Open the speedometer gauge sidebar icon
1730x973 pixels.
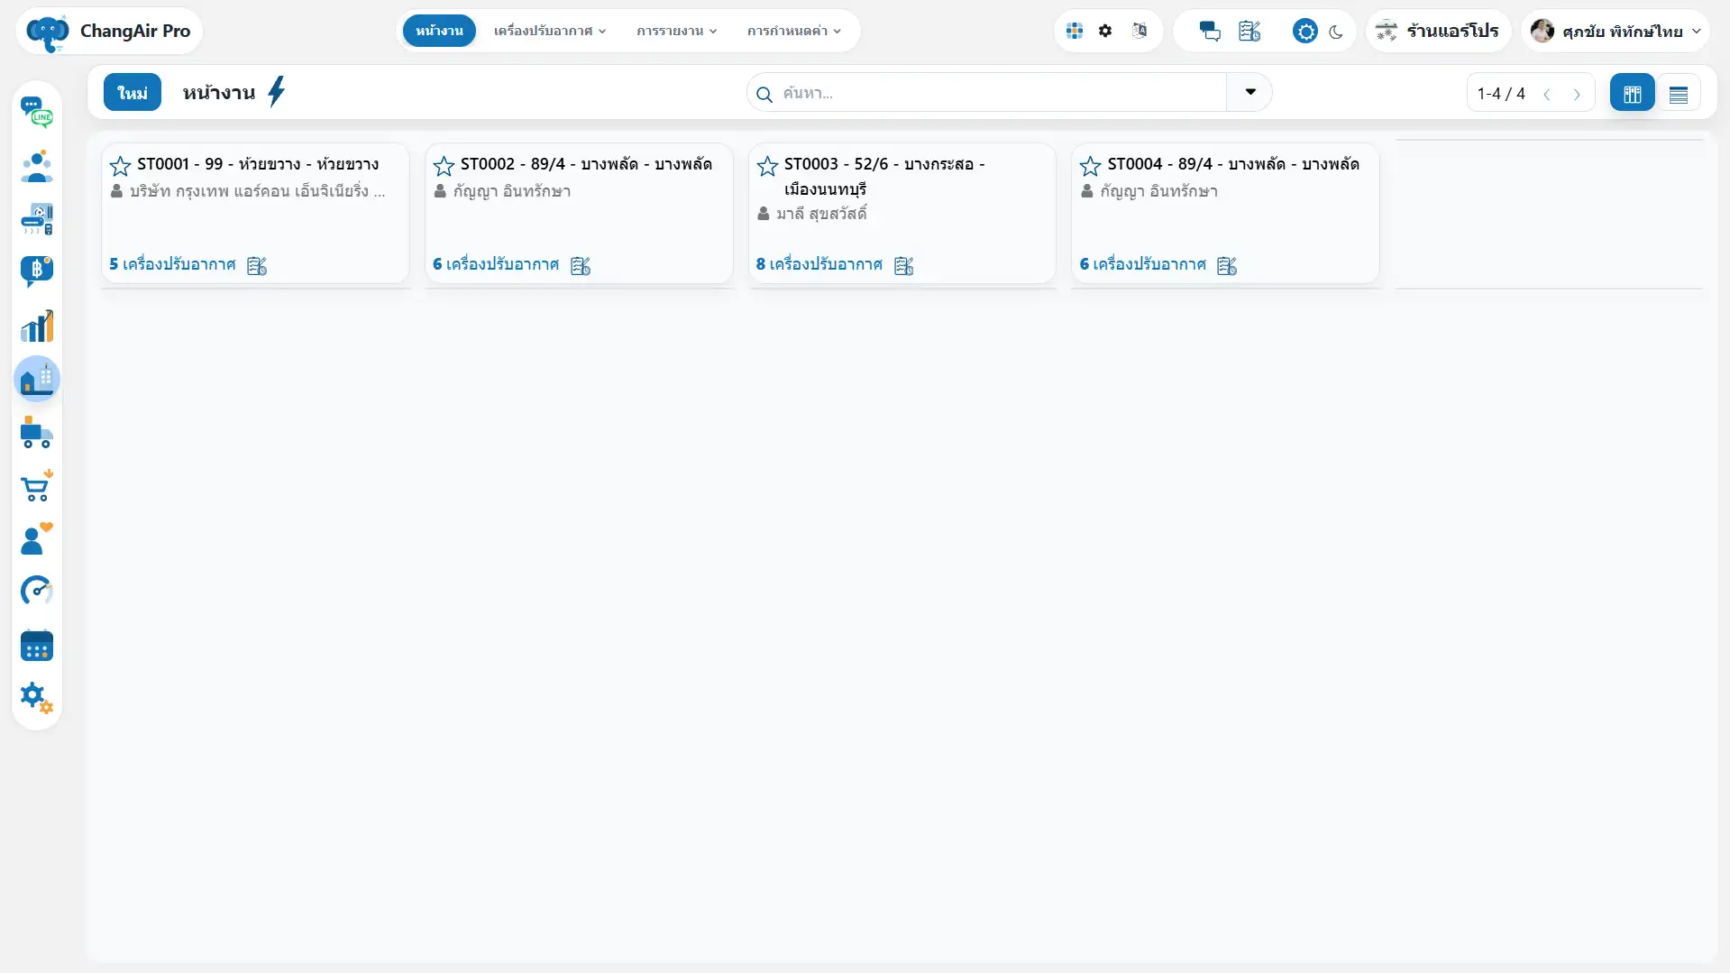pyautogui.click(x=37, y=592)
